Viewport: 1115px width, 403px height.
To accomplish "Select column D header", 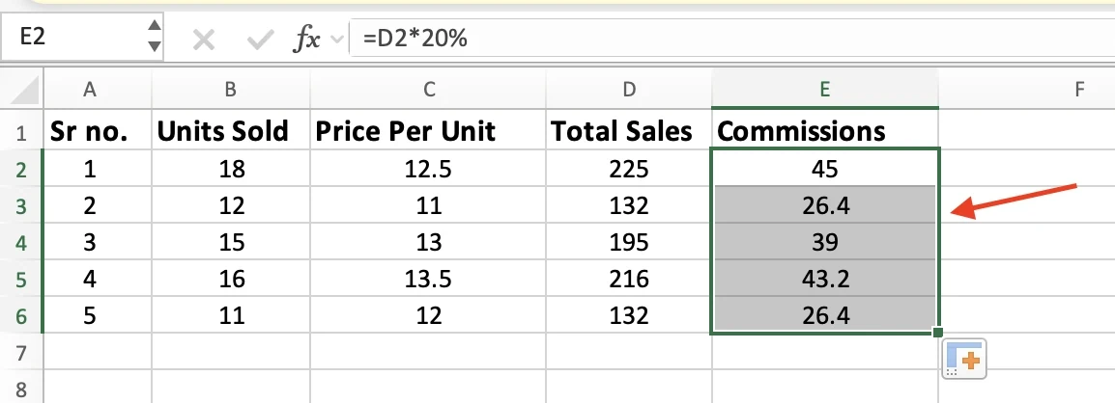I will (x=629, y=90).
